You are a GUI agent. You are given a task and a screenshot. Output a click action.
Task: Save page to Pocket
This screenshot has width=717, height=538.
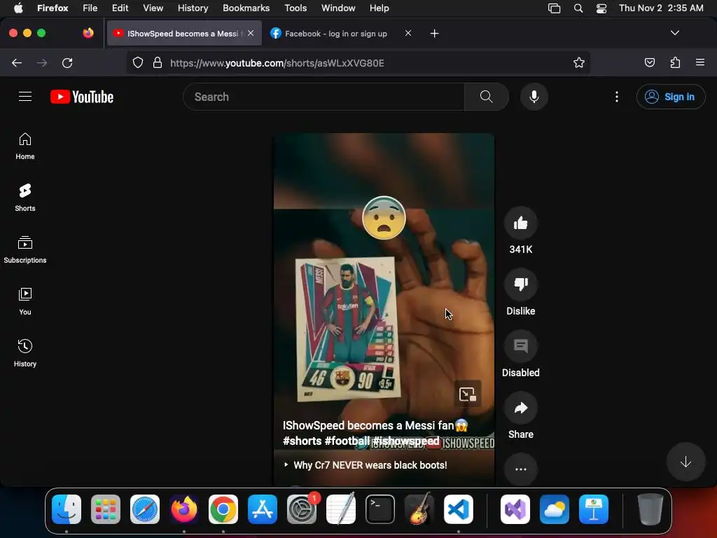650,62
